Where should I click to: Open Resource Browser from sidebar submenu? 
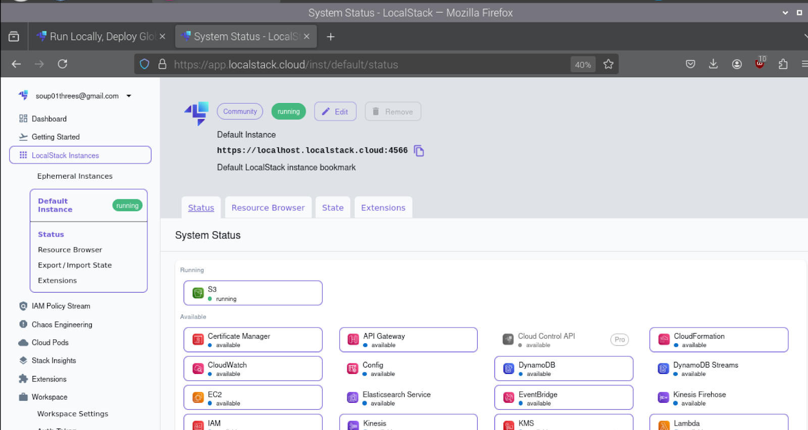pos(70,250)
